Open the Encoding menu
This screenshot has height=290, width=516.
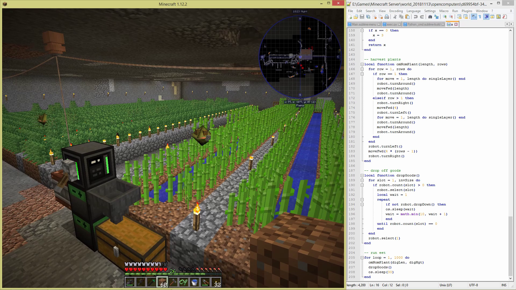click(396, 11)
